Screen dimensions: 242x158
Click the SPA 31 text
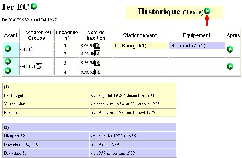[87, 46]
